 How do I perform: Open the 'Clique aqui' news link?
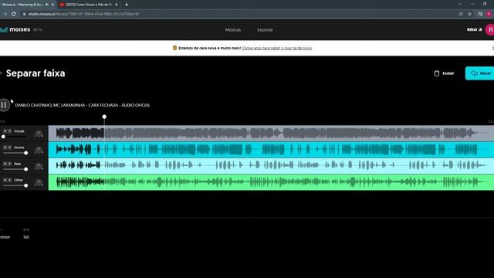(x=276, y=48)
